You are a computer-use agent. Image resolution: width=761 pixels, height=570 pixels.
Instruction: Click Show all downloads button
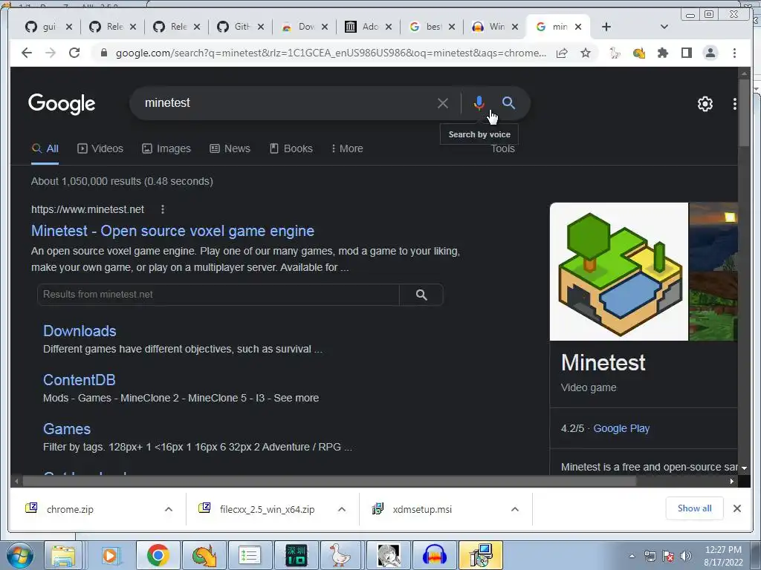[695, 508]
